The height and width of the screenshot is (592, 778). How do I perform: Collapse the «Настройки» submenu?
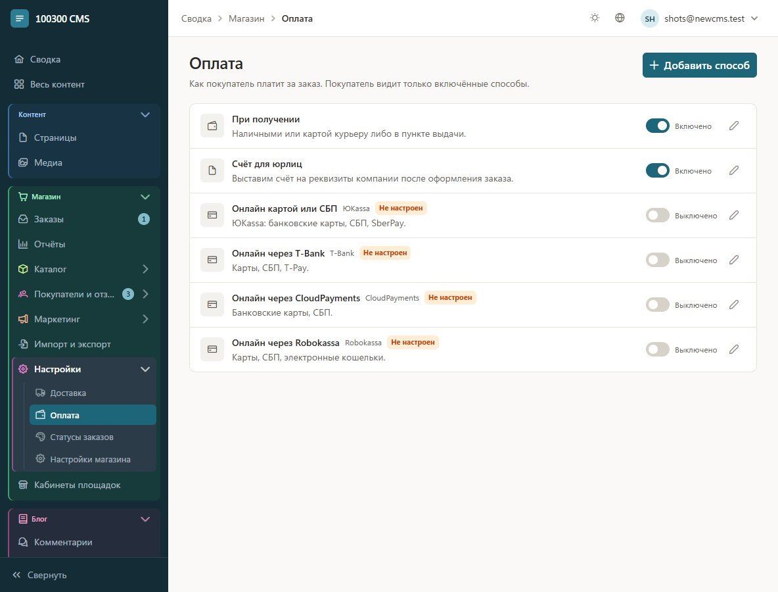145,369
